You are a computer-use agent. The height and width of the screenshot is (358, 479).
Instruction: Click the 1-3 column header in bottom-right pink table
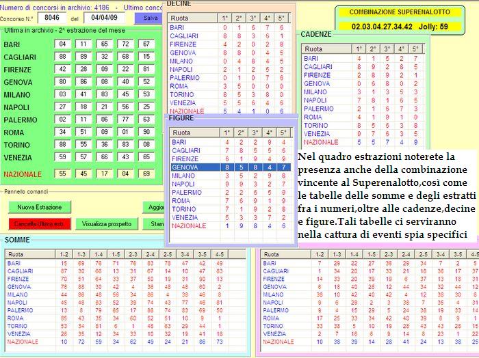(337, 254)
